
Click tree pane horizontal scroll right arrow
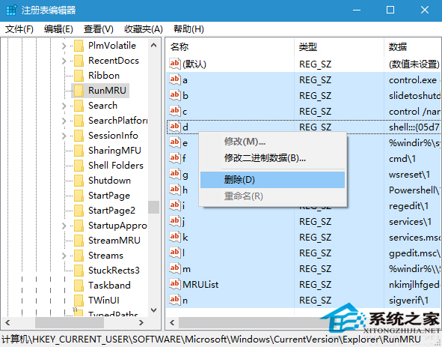(x=141, y=322)
